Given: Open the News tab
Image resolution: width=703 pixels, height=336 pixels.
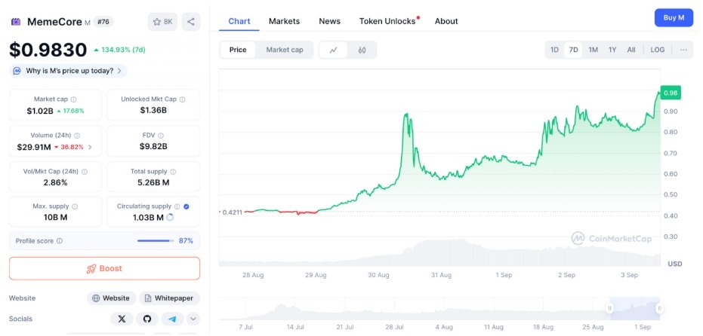Looking at the screenshot, I should click(x=329, y=21).
